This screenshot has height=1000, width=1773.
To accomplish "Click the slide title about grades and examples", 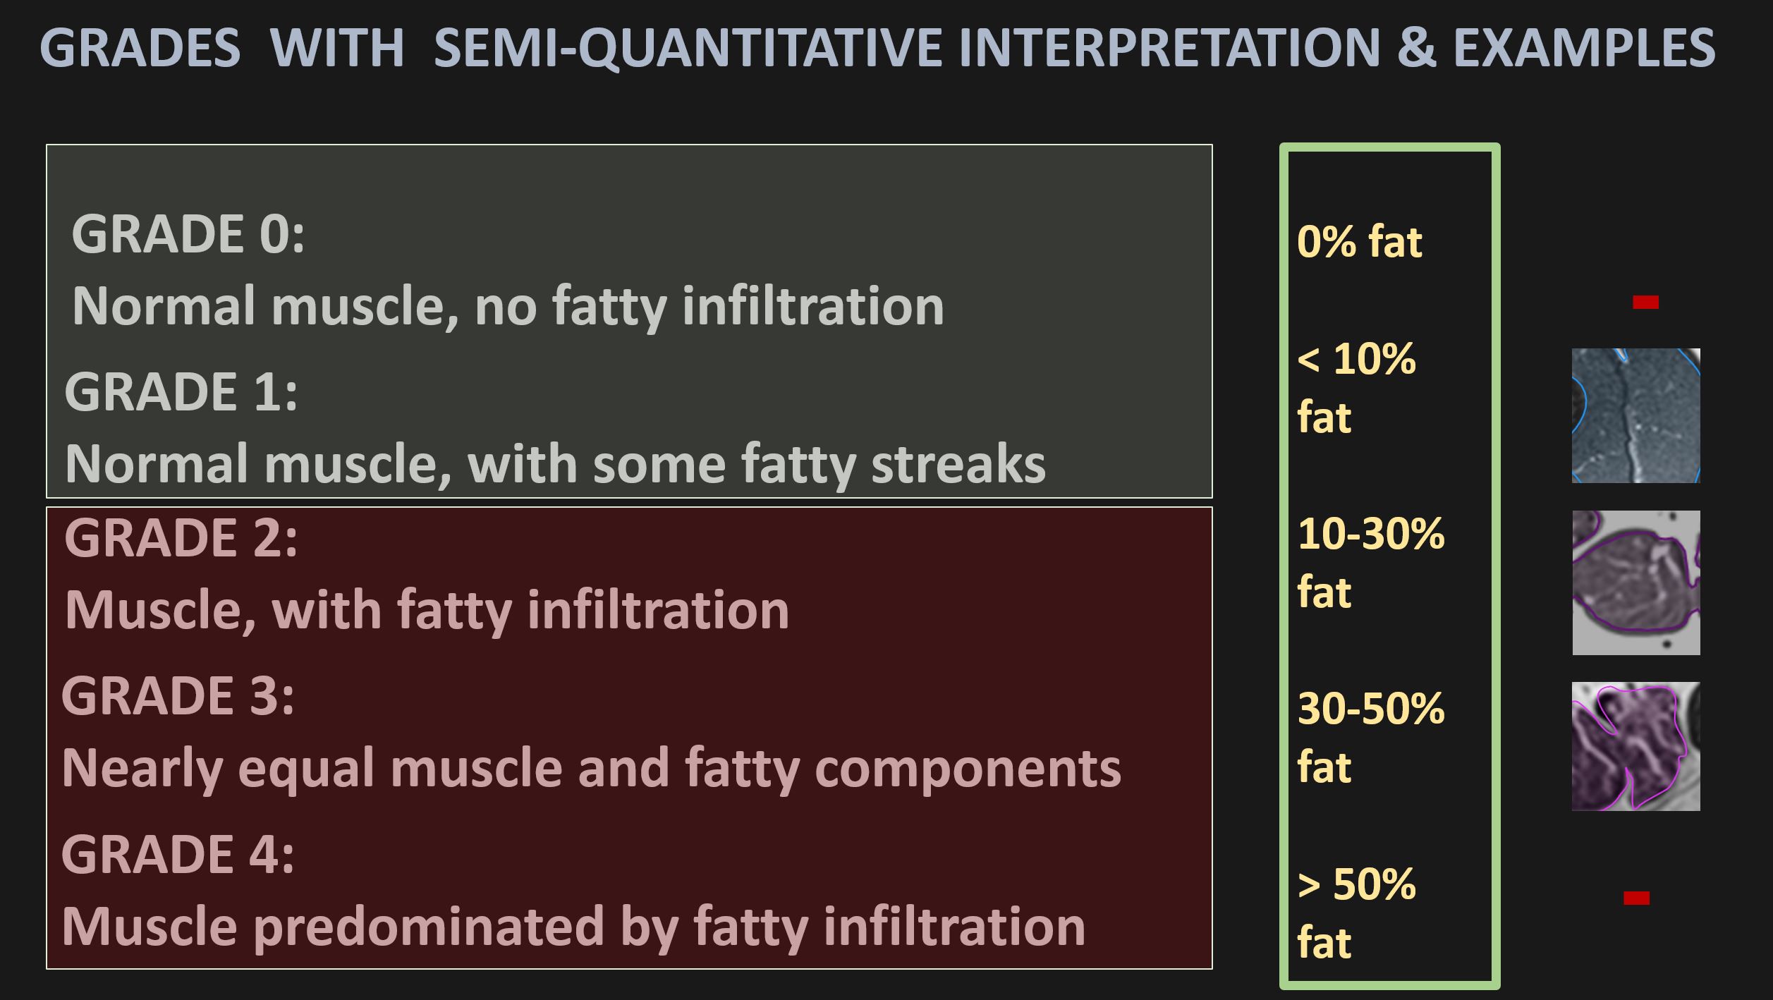I will click(877, 48).
